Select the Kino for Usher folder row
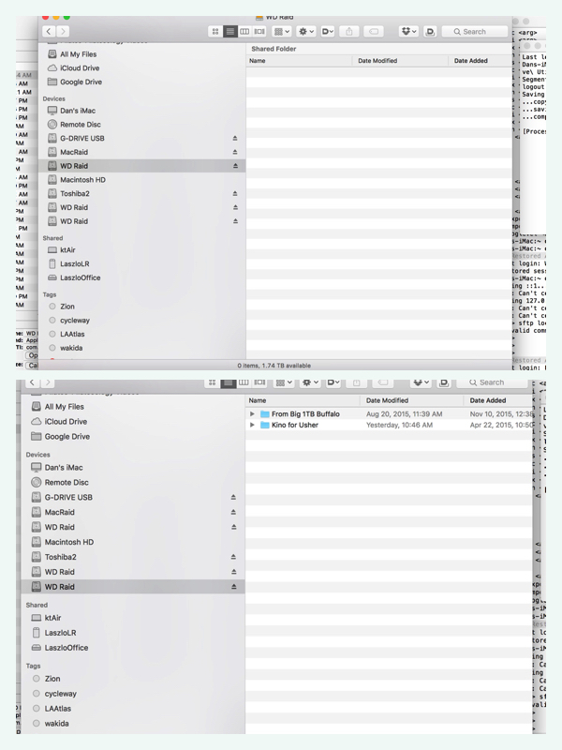Image resolution: width=562 pixels, height=750 pixels. 389,425
